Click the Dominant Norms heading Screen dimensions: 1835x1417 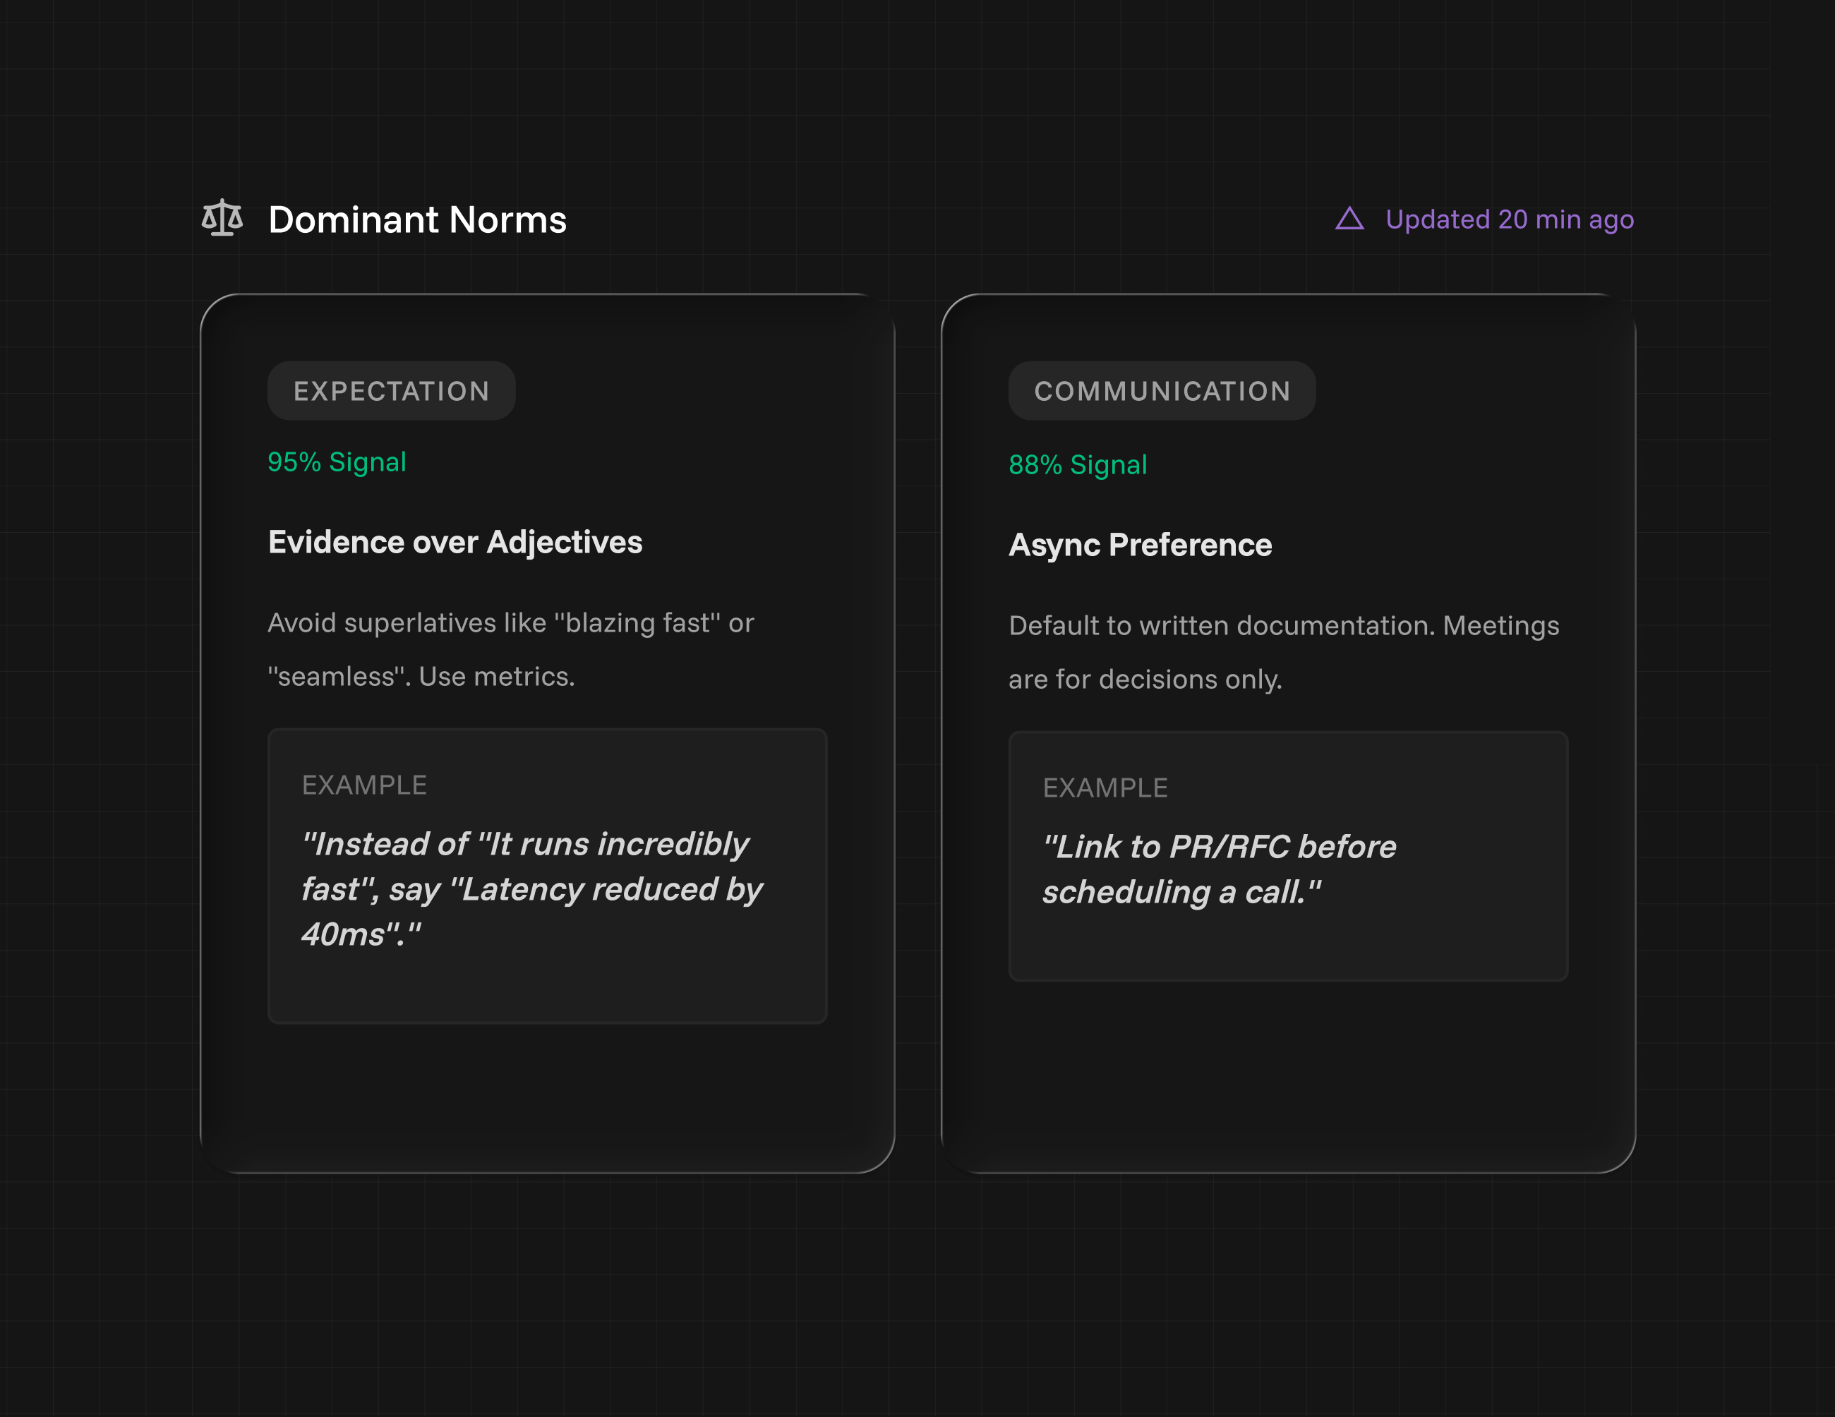point(416,220)
